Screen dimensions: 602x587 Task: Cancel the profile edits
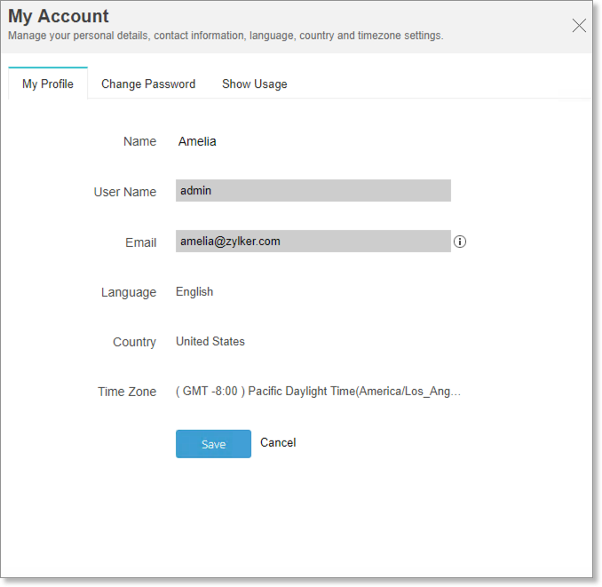pos(278,442)
